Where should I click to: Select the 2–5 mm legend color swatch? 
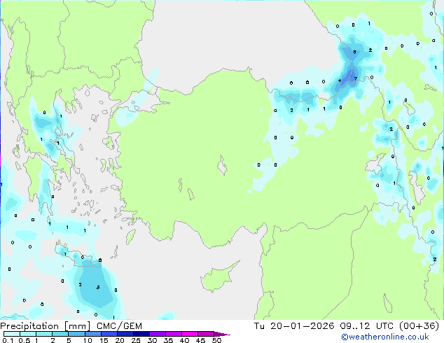(60, 334)
